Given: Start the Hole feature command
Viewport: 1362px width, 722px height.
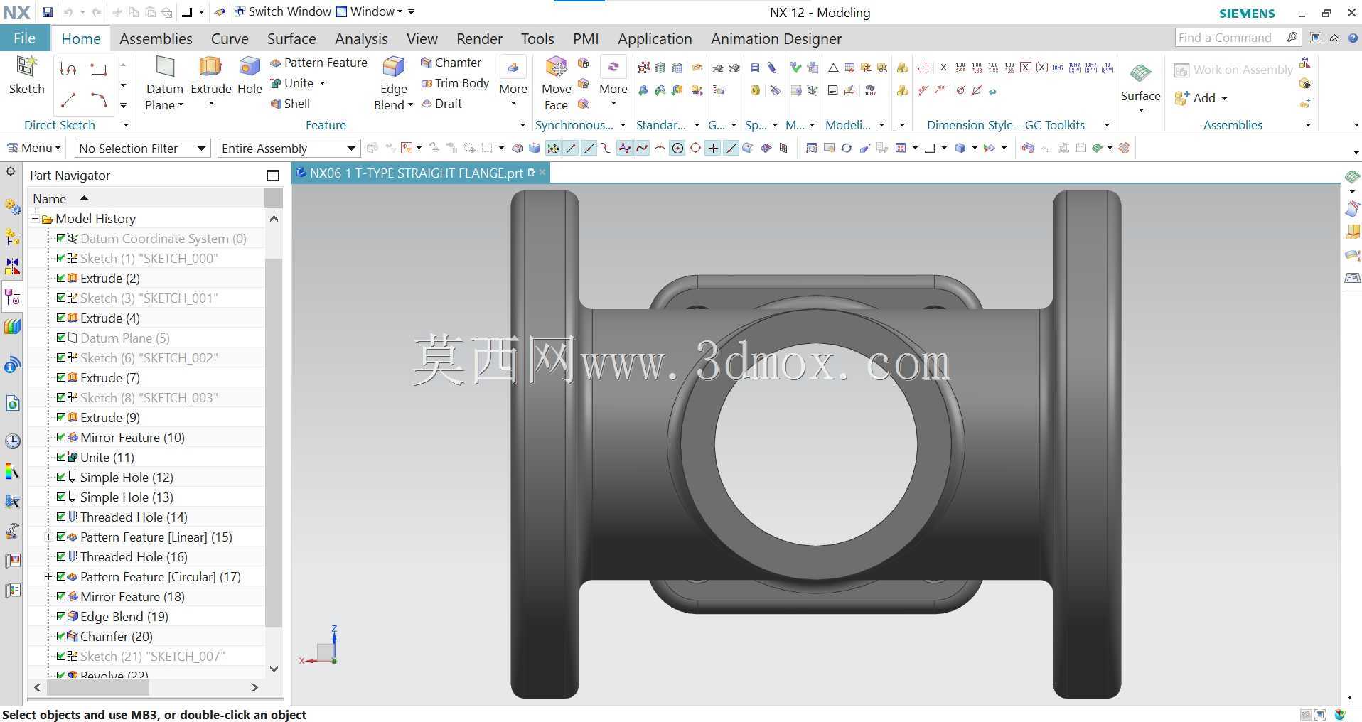Looking at the screenshot, I should coord(250,75).
